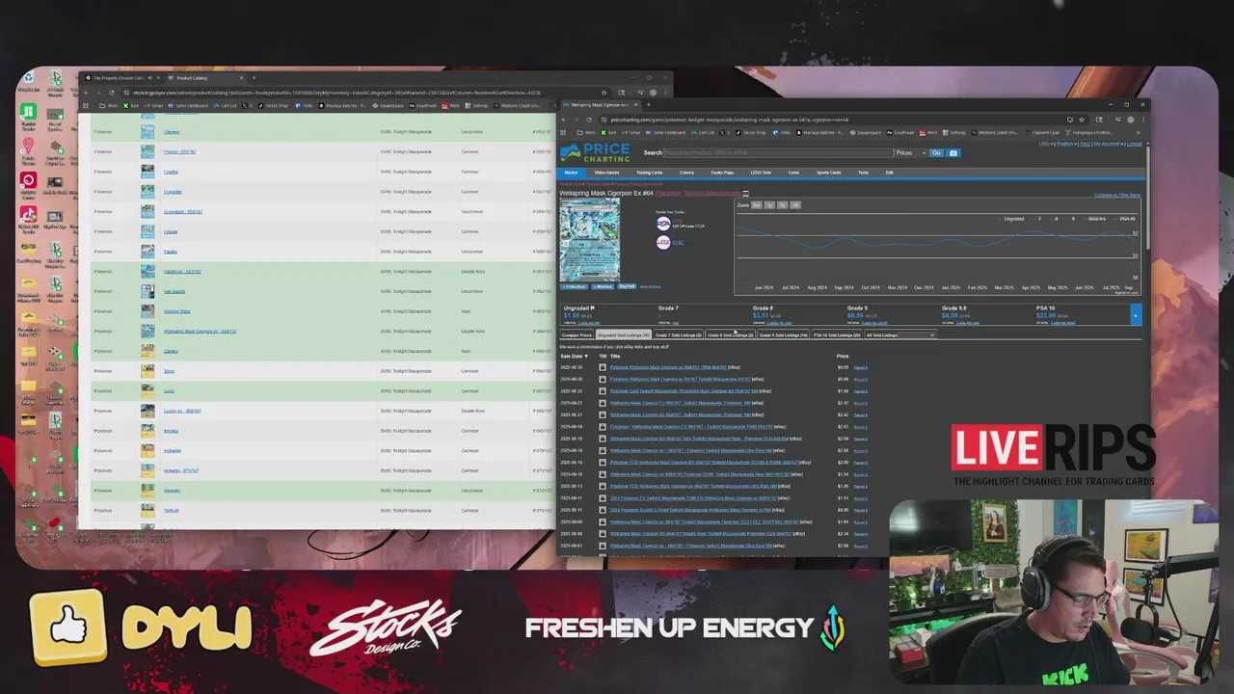
Task: Switch to Grade 9 Sold Listings tab
Action: [x=783, y=335]
